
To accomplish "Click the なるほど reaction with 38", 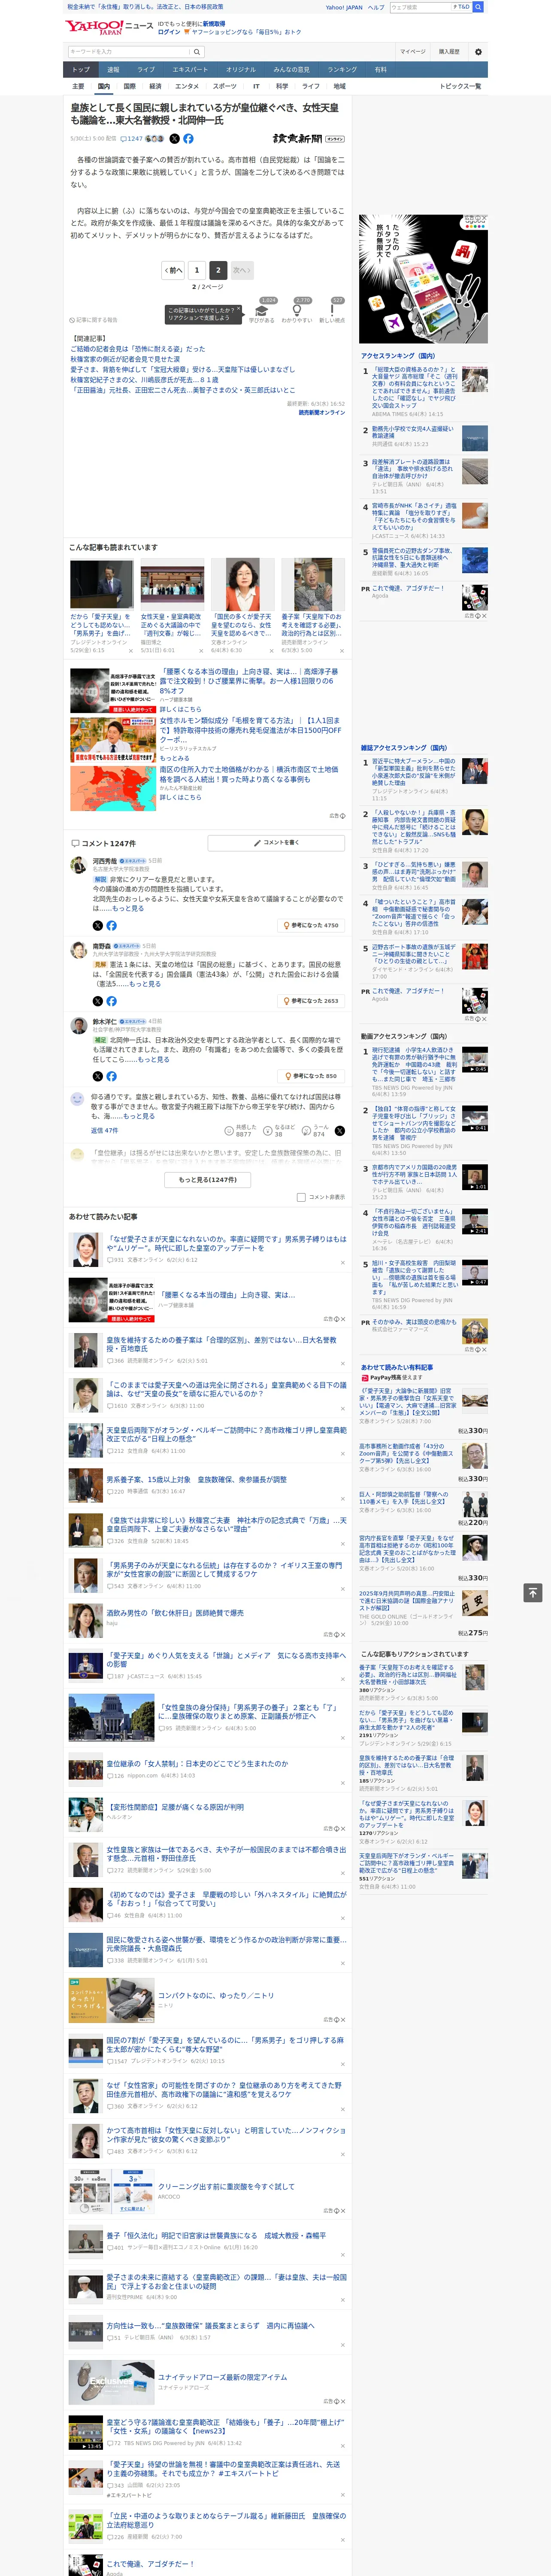I will pyautogui.click(x=278, y=1130).
